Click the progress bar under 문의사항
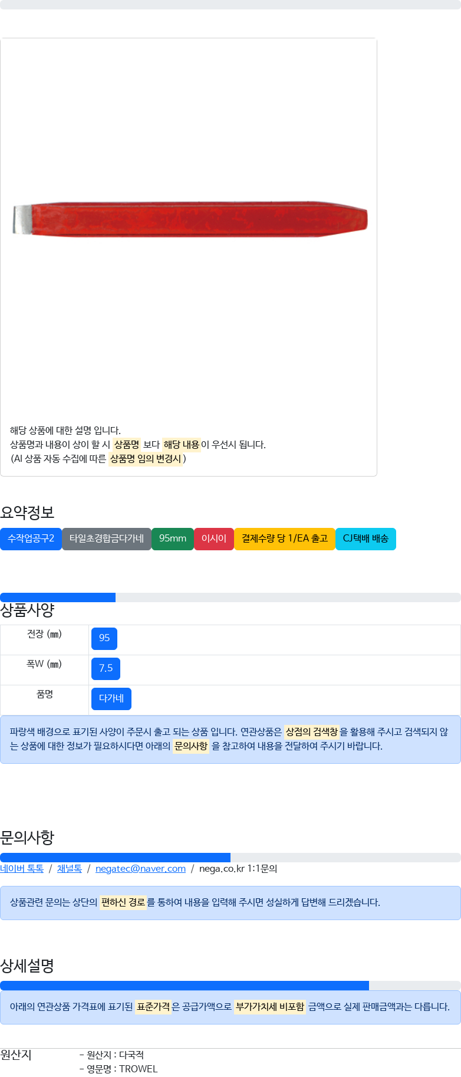The width and height of the screenshot is (461, 1077). click(230, 858)
